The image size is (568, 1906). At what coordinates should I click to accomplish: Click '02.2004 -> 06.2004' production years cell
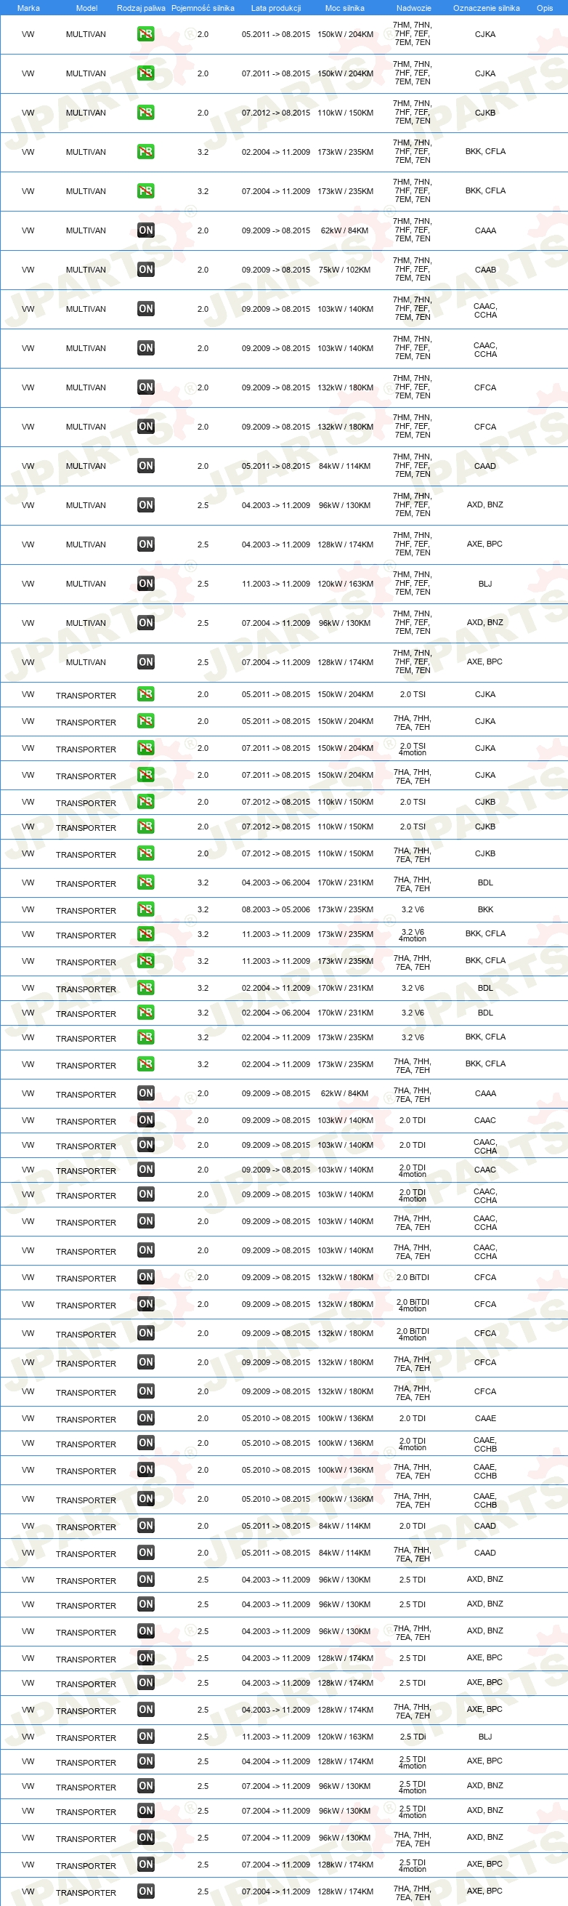click(276, 1012)
